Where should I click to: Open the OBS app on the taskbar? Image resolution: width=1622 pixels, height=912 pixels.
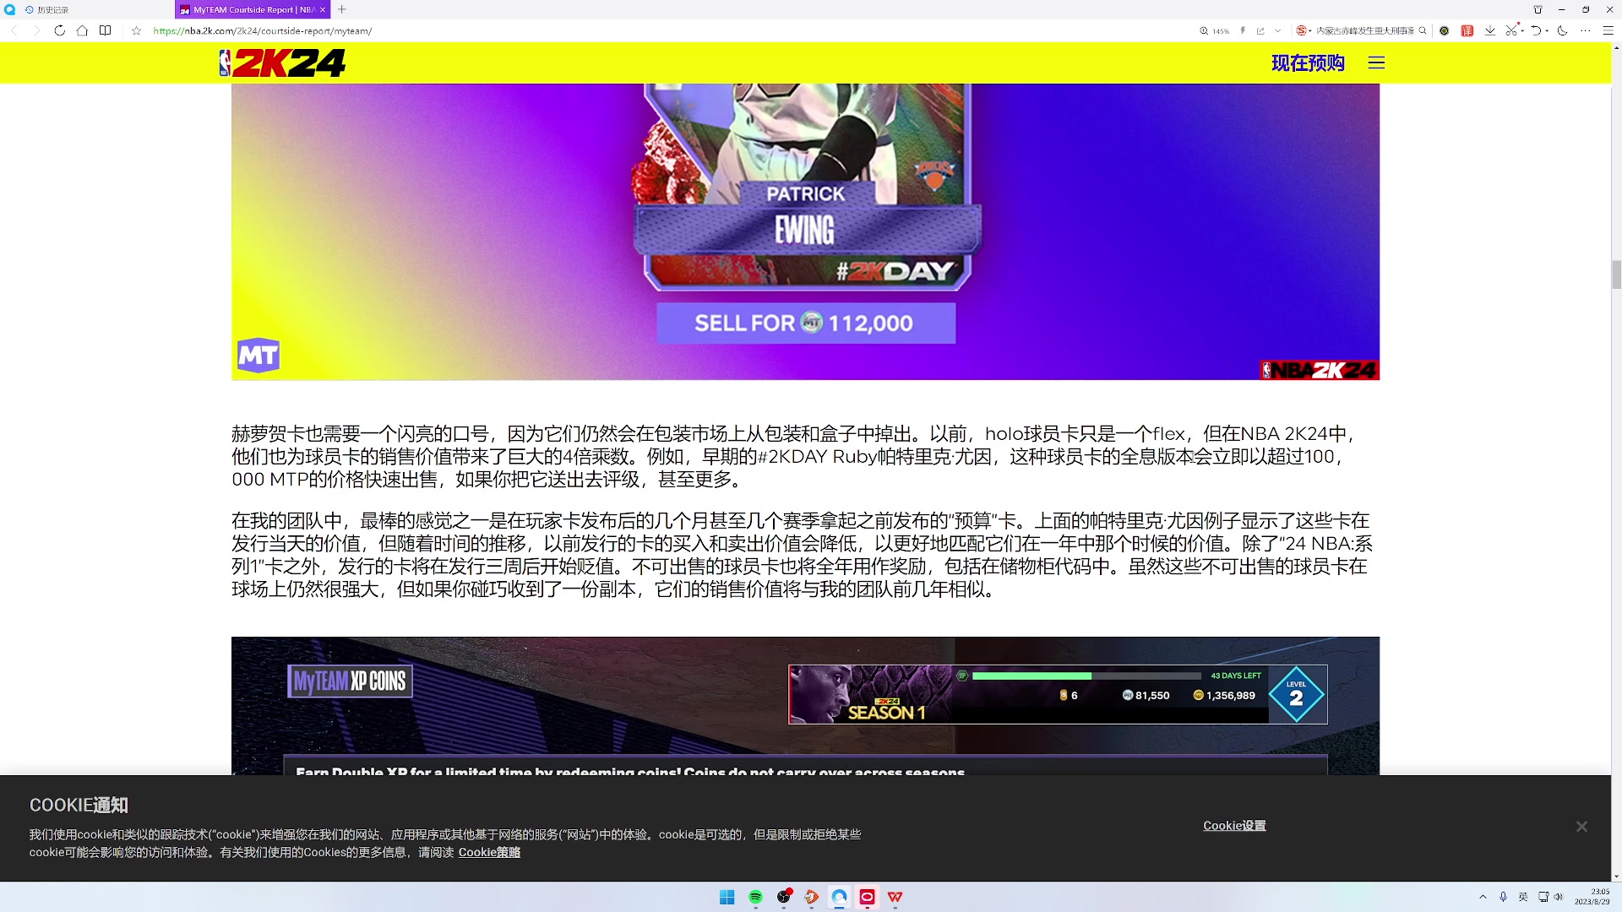(x=784, y=897)
